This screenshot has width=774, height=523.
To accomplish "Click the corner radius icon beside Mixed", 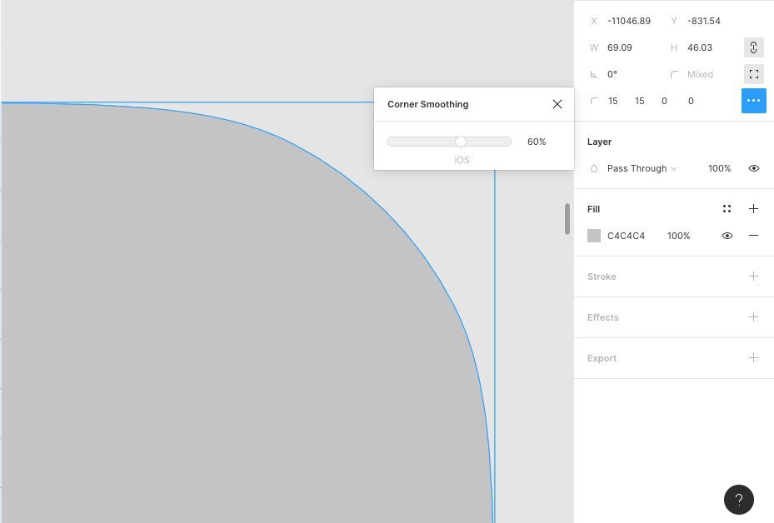I will 674,74.
